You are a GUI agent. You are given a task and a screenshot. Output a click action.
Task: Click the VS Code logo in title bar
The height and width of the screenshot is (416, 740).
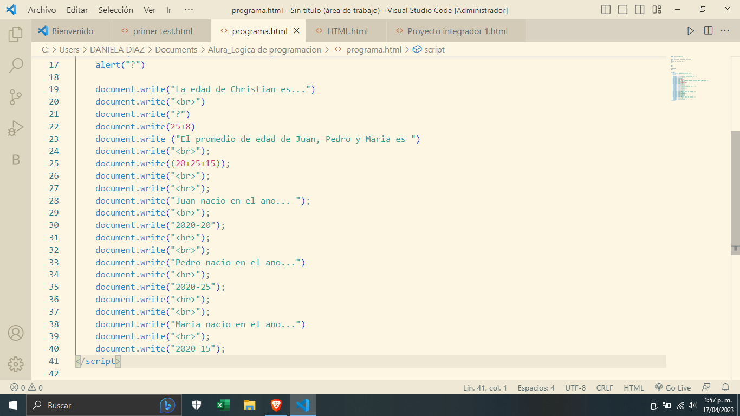click(x=11, y=10)
